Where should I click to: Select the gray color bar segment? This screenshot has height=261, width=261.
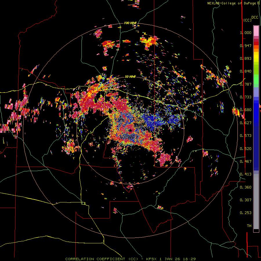point(256,202)
